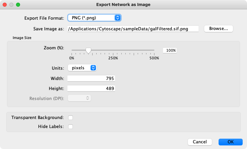Enable the Transparent Background checkbox

click(x=71, y=118)
